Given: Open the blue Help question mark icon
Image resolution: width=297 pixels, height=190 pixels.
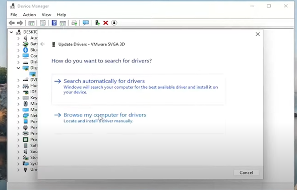Looking at the screenshot, I should [54, 23].
